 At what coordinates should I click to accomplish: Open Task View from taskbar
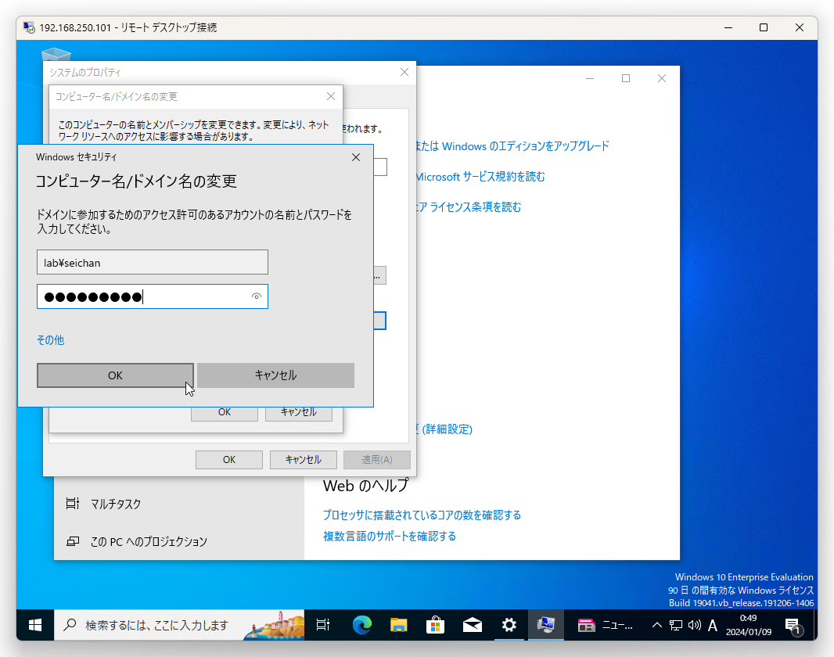323,625
